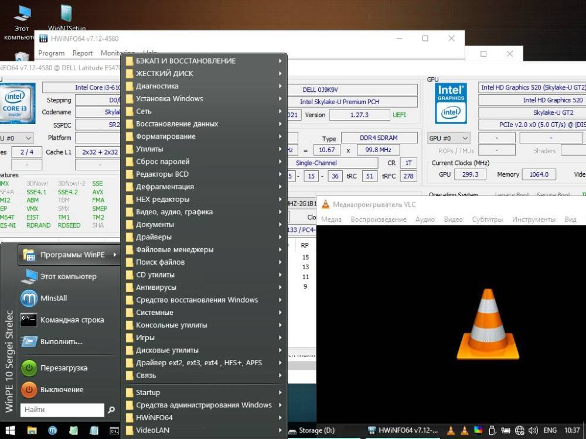Image resolution: width=586 pixels, height=439 pixels.
Task: Click the VLC cone in the VLC title bar
Action: click(x=325, y=204)
